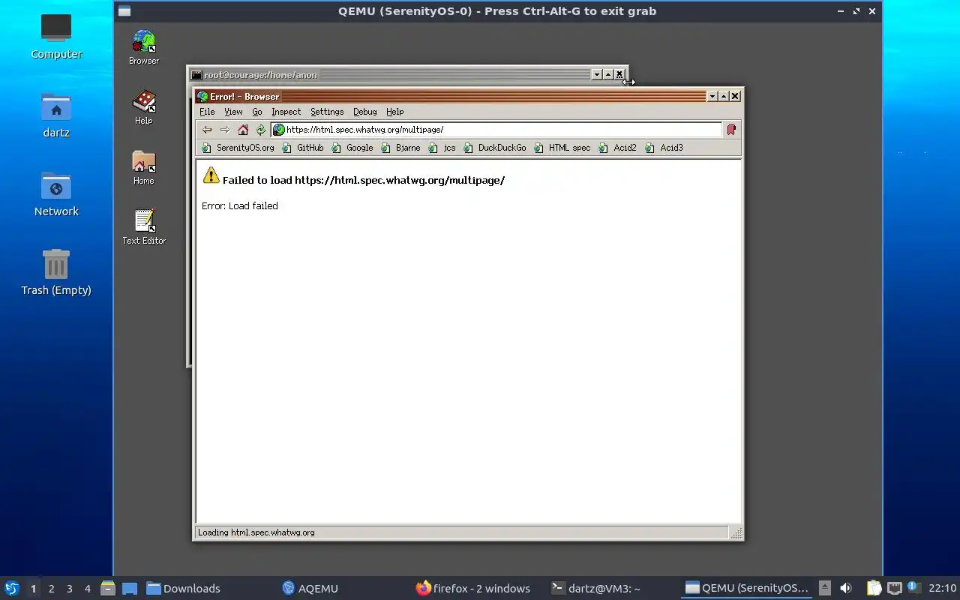The image size is (960, 600).
Task: Open the Settings menu in Browser
Action: pos(327,112)
